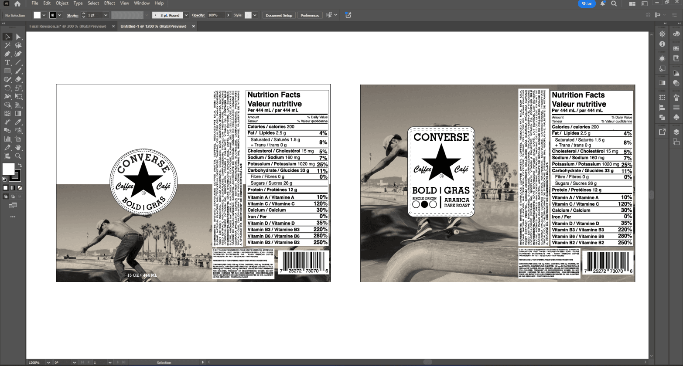Viewport: 683px width, 366px height.
Task: Select the Curvature tool
Action: pos(18,54)
